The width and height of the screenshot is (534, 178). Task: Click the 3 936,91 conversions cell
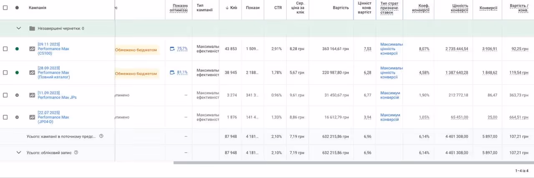[x=490, y=49]
